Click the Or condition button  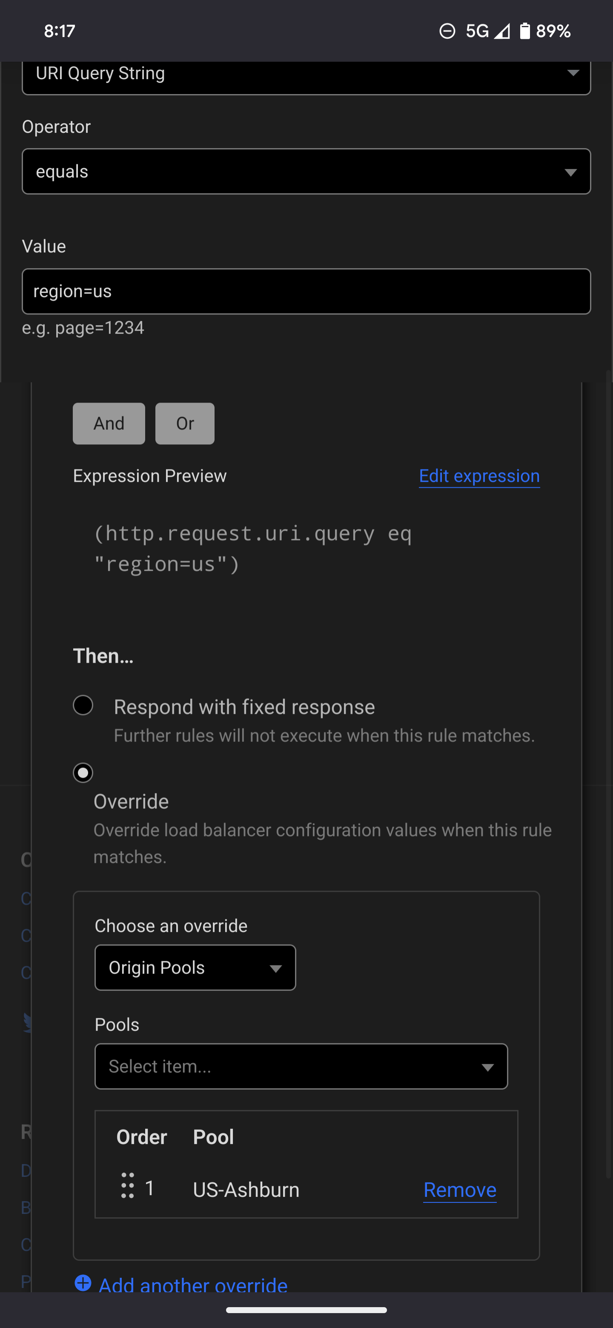pos(184,423)
